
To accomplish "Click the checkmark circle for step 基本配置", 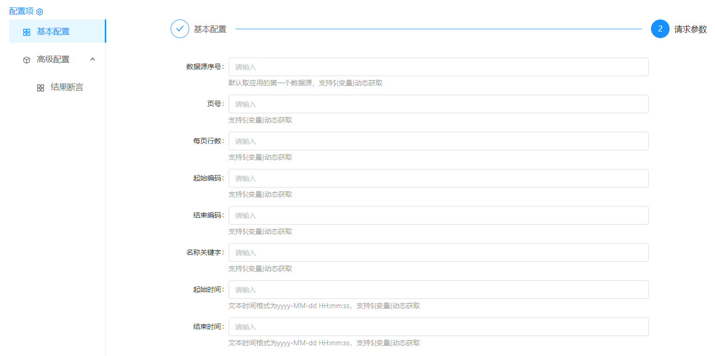I will pyautogui.click(x=180, y=29).
